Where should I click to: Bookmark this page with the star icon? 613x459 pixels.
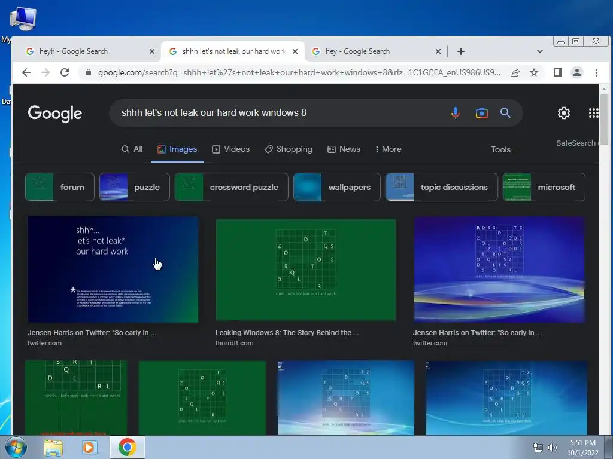pos(534,72)
